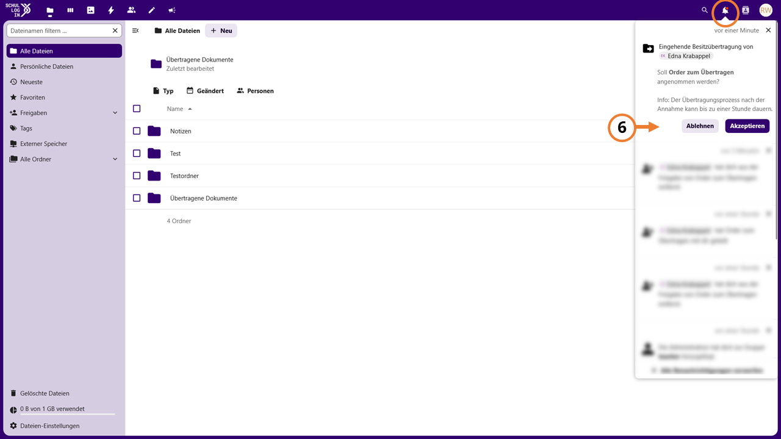Collapse the navigation sidebar toggle icon
781x439 pixels.
135,30
